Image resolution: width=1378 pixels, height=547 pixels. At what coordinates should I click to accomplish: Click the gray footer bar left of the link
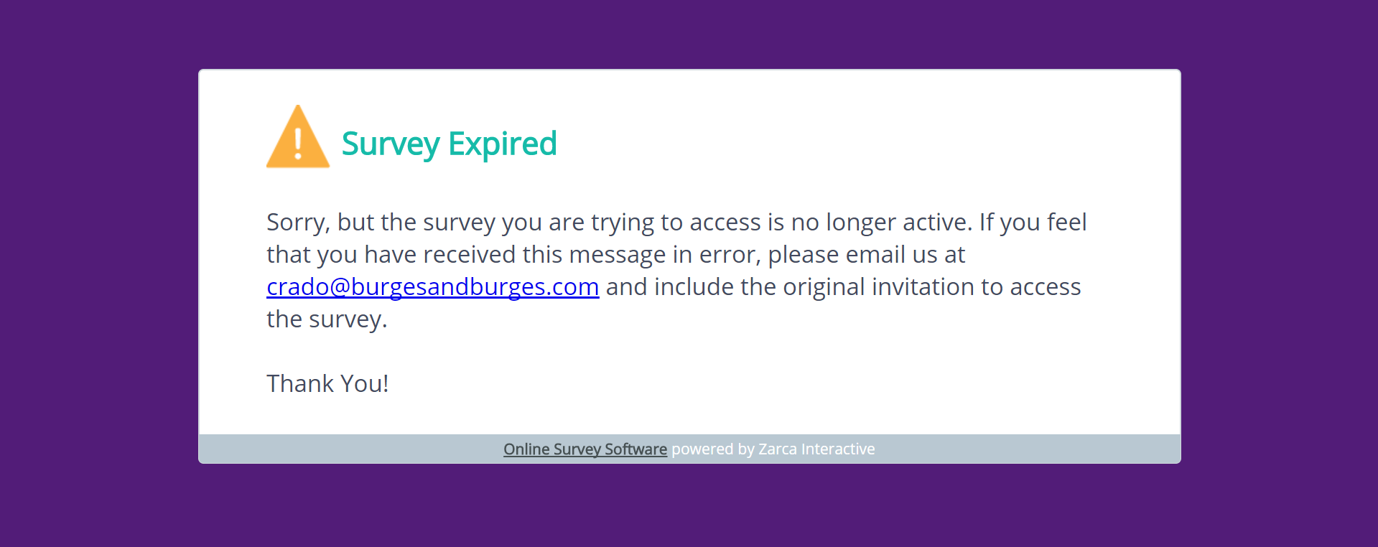pos(345,449)
